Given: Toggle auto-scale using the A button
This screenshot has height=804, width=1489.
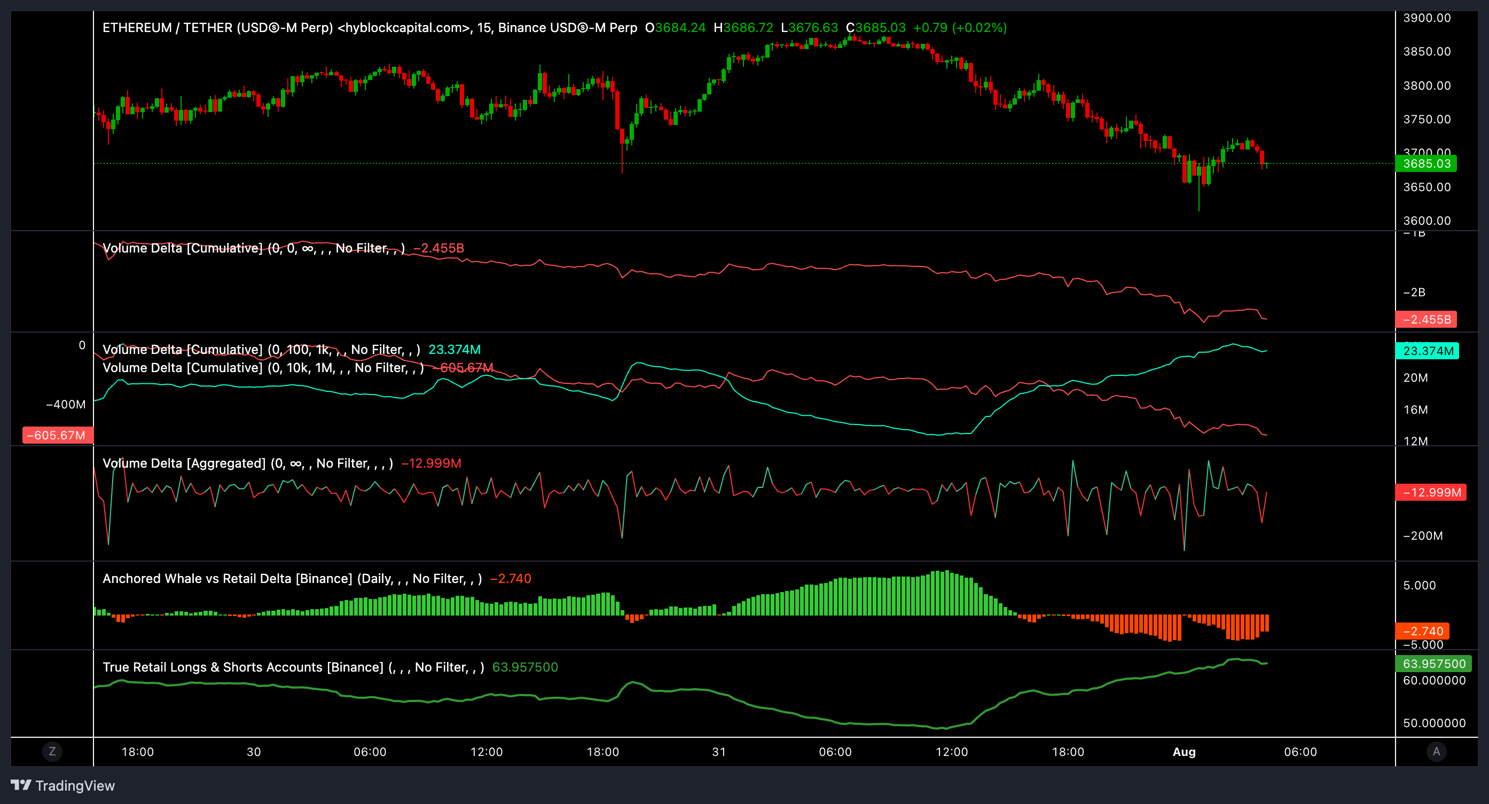Looking at the screenshot, I should [1438, 751].
